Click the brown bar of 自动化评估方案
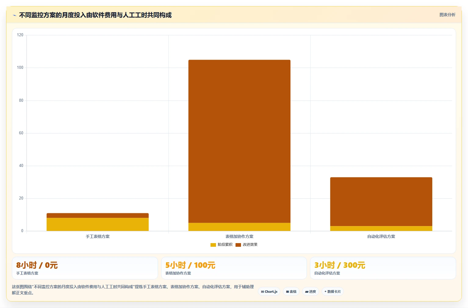 coord(381,202)
